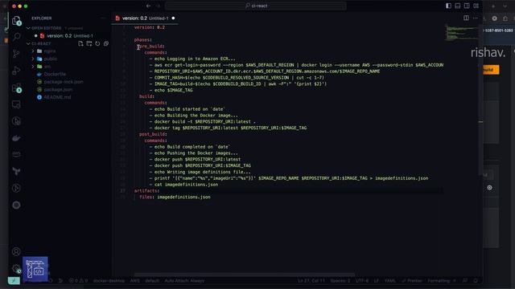Toggle the secondary side bar layout button
This screenshot has width=515, height=289.
tap(467, 6)
